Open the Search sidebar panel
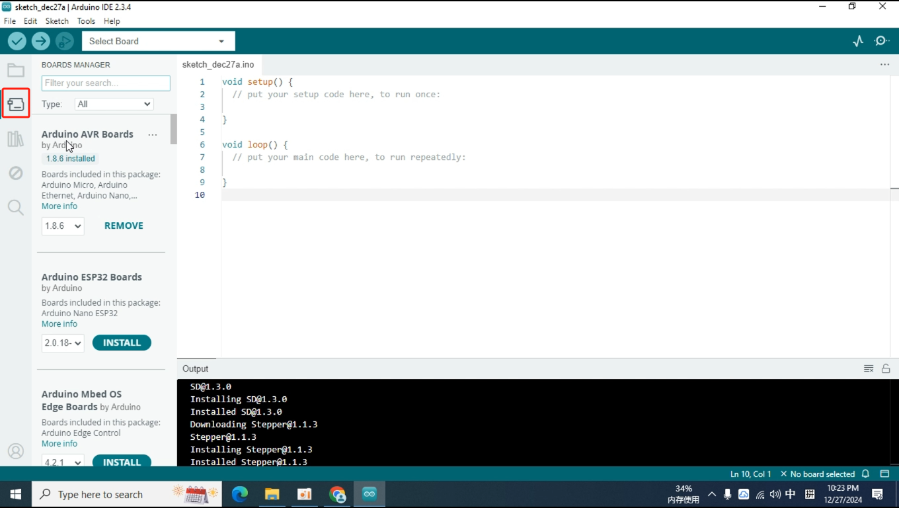 point(16,208)
